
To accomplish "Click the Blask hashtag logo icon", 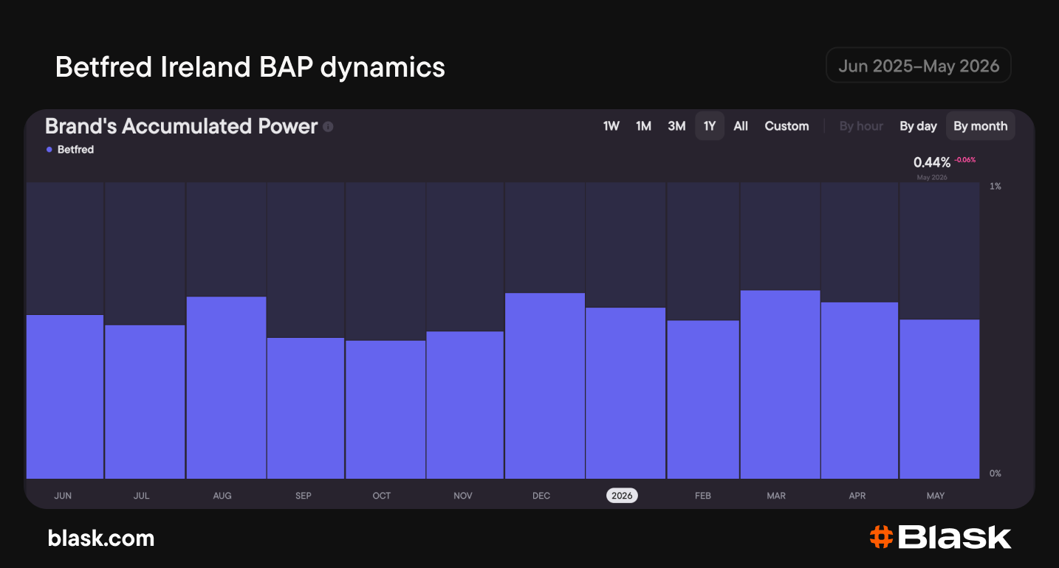I will (880, 537).
